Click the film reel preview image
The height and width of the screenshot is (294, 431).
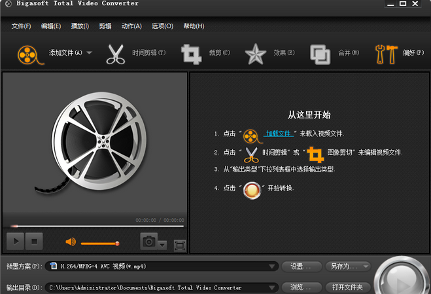(x=91, y=143)
